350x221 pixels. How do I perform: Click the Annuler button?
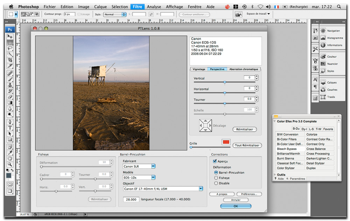[236, 200]
